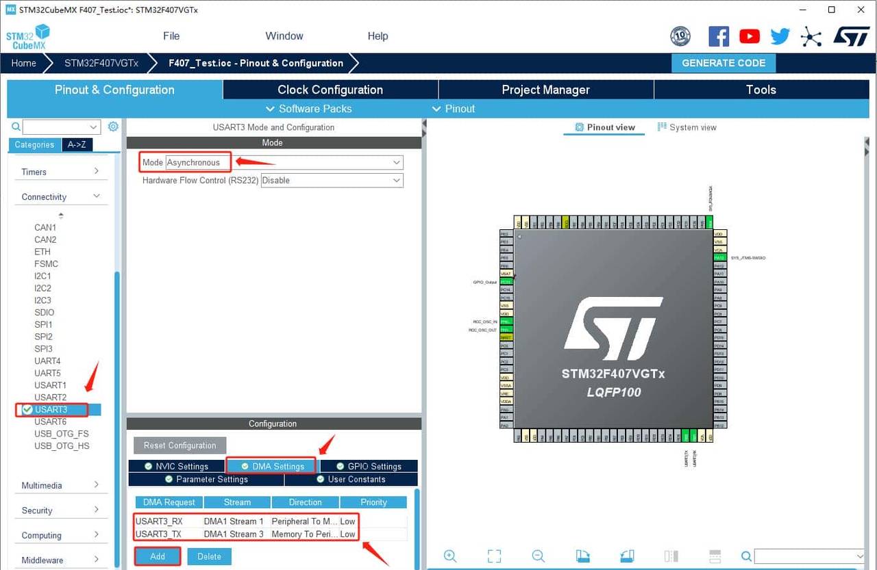Select the best fit icon under chip diagram
Image resolution: width=877 pixels, height=570 pixels.
(494, 556)
